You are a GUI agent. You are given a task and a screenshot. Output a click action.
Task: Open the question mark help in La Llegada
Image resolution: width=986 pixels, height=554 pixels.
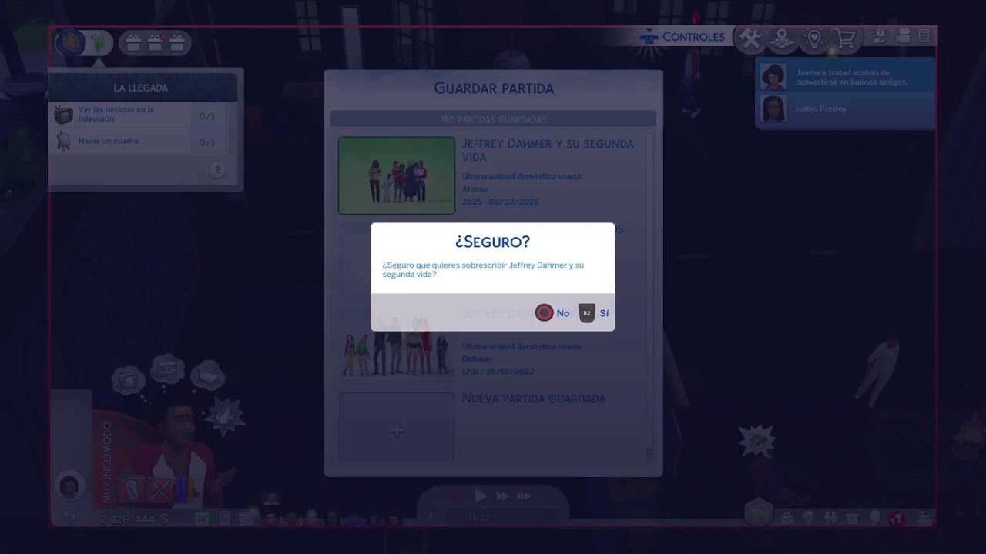pos(217,171)
